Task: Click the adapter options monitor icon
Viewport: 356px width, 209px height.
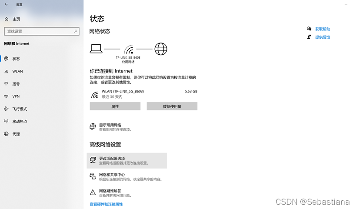Action: click(x=93, y=160)
